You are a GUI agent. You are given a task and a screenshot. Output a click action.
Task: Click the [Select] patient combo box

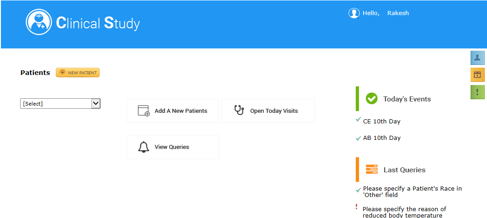[60, 104]
